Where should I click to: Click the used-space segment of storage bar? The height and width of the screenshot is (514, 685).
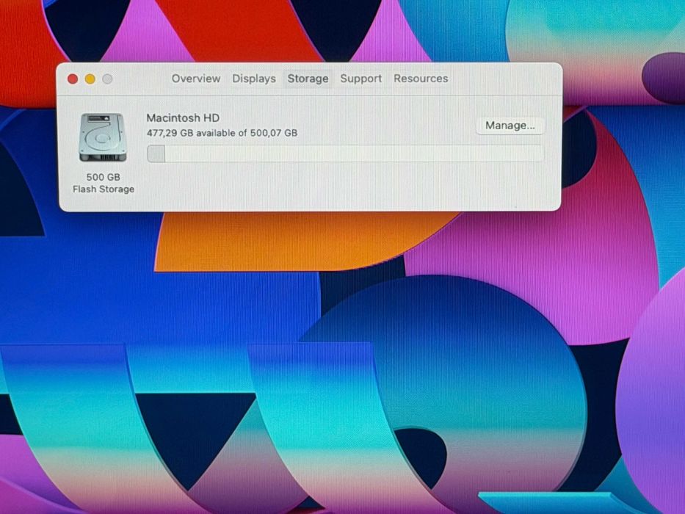[x=156, y=154]
